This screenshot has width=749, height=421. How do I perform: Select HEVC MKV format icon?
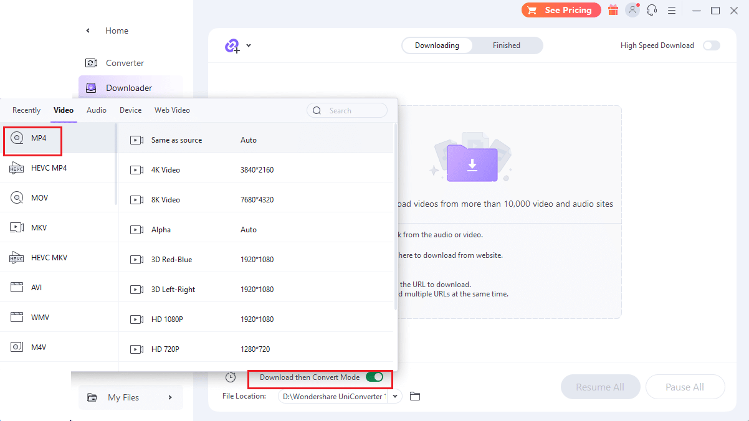pos(17,257)
